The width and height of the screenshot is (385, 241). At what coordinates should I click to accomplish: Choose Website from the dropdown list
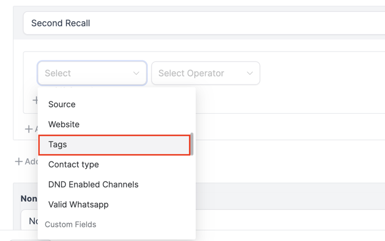pyautogui.click(x=64, y=124)
